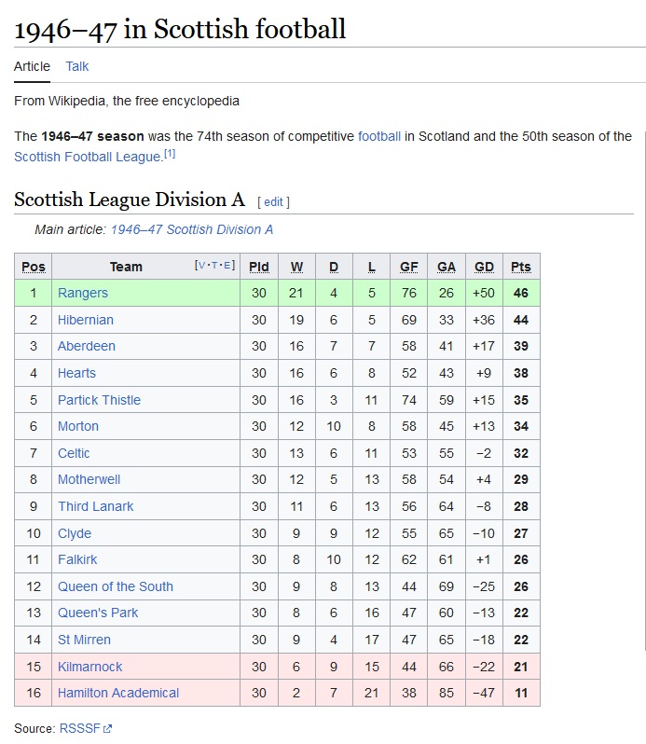Click the GD column header abbreviation
646x744 pixels.
pos(484,267)
